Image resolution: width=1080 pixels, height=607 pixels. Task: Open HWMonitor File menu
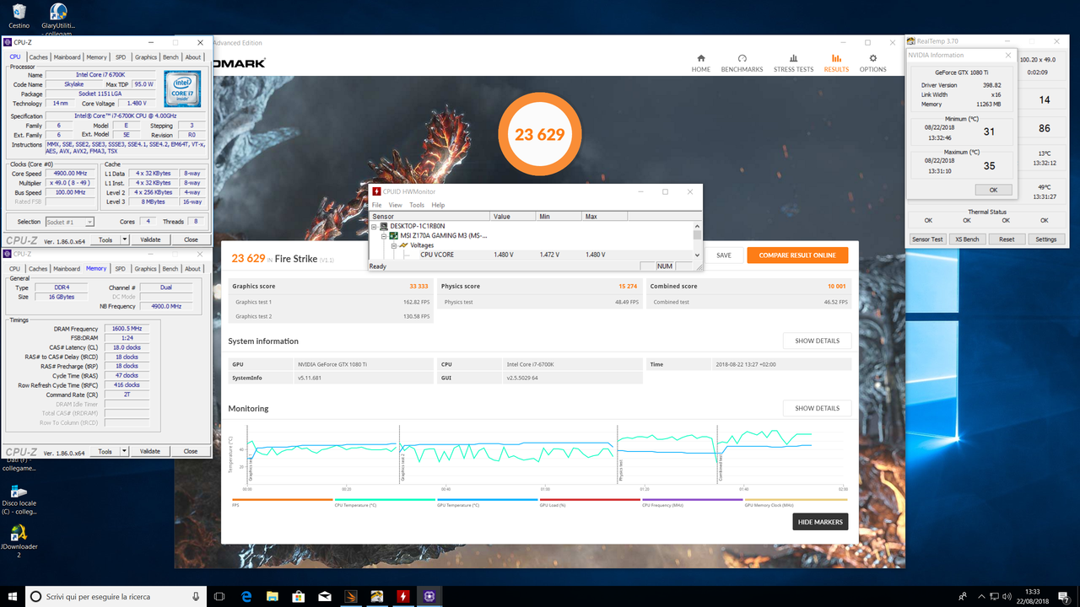(377, 205)
